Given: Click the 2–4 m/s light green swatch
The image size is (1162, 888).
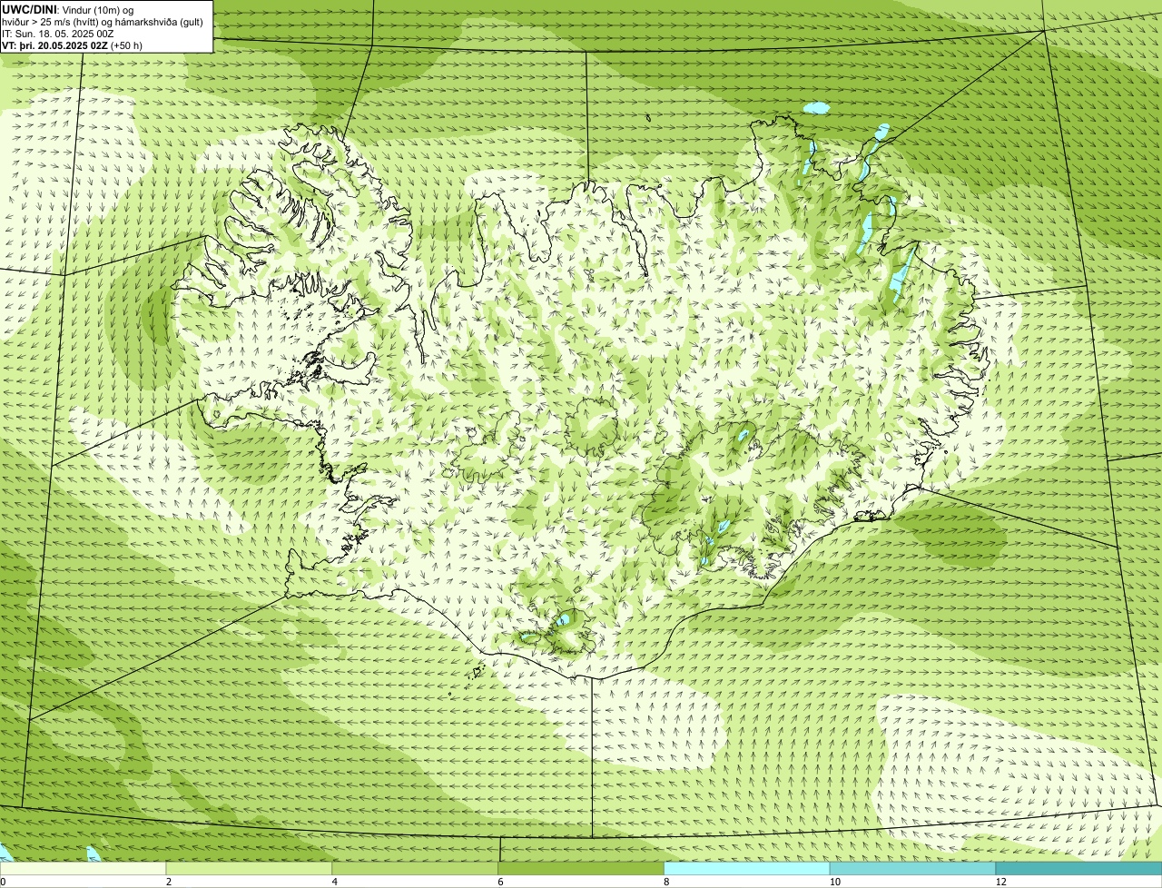Looking at the screenshot, I should pyautogui.click(x=250, y=869).
